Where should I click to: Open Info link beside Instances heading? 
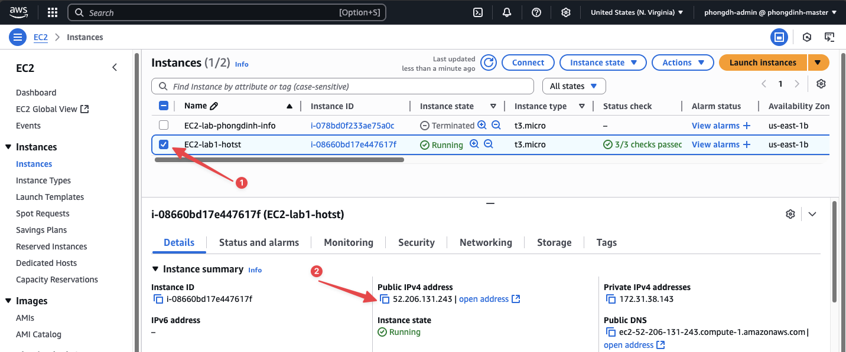coord(242,64)
